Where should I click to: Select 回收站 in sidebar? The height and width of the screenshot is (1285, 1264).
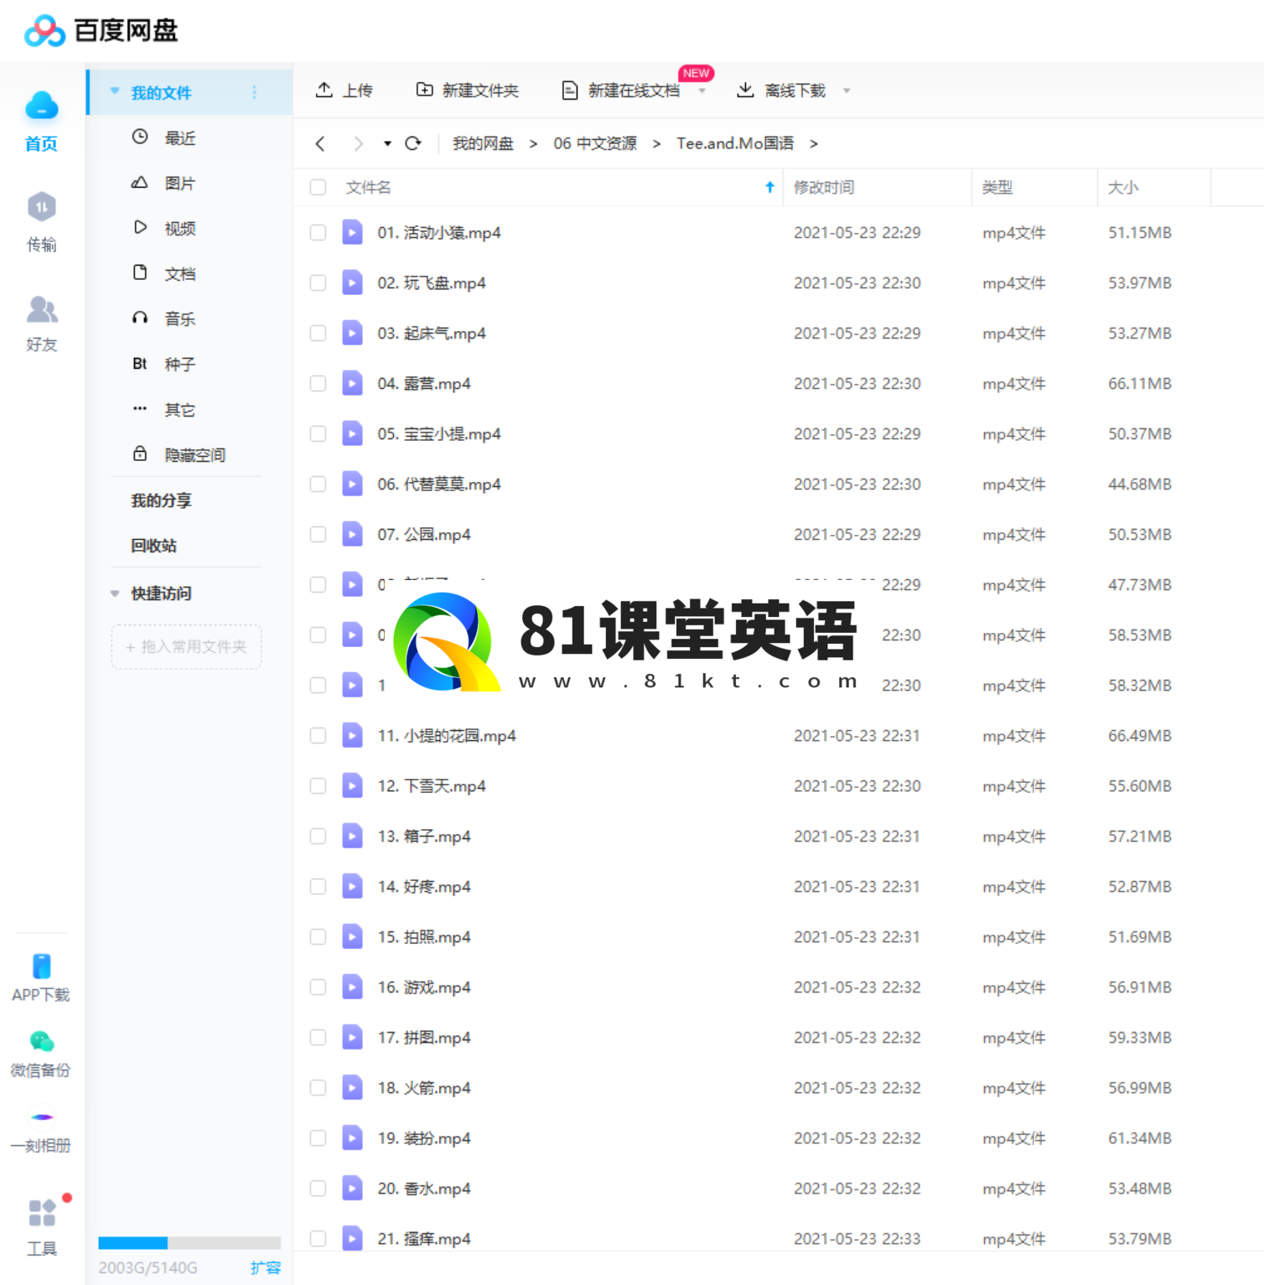153,546
